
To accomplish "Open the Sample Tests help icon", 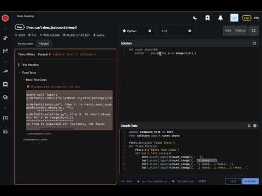I will click(255, 126).
